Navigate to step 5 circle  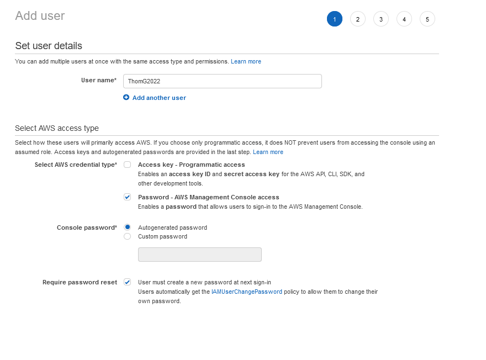427,19
